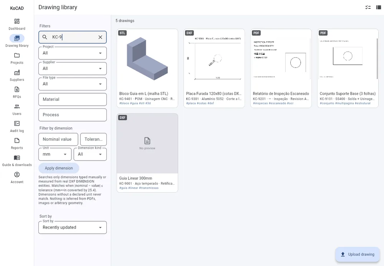Focus the Material filter field

pos(73,99)
